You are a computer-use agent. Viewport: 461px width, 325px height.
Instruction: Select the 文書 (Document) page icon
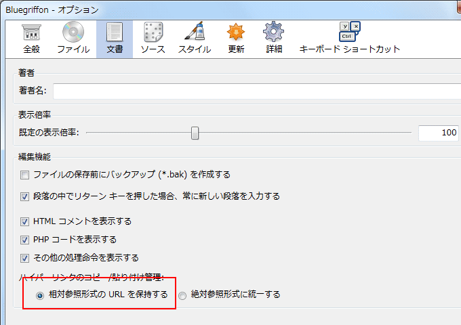[x=115, y=32]
